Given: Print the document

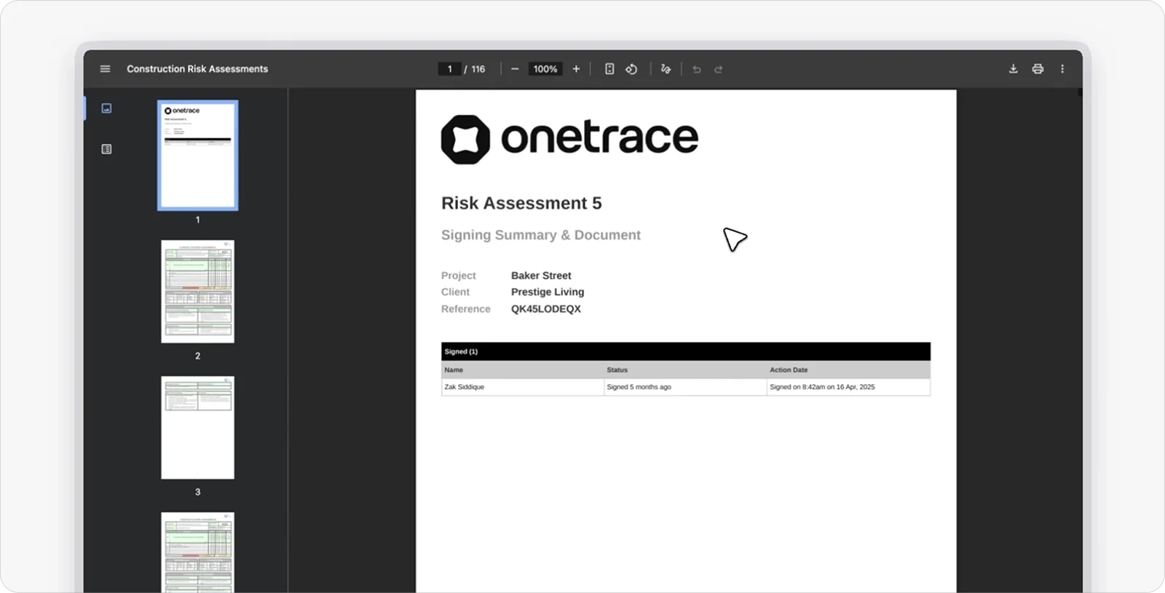Looking at the screenshot, I should 1038,69.
